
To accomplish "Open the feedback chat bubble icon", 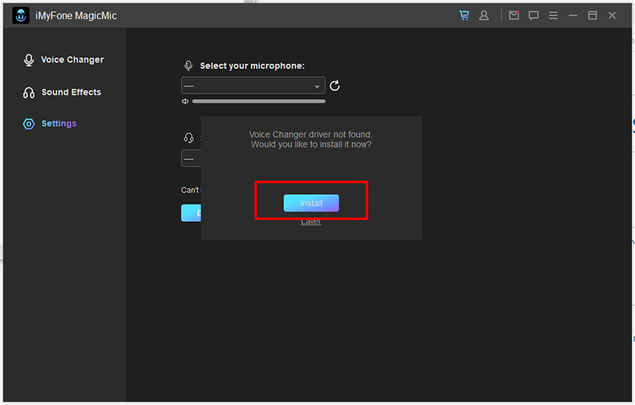I will 533,15.
